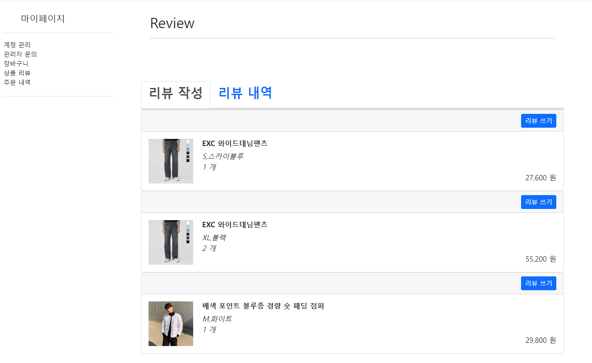Go to 장바구니 from the sidebar
Image resolution: width=592 pixels, height=363 pixels.
pyautogui.click(x=15, y=63)
